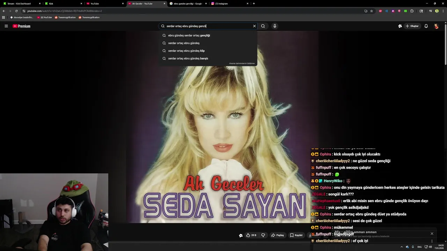Open the ducvolpe LeaderBo... bookmark

click(22, 17)
